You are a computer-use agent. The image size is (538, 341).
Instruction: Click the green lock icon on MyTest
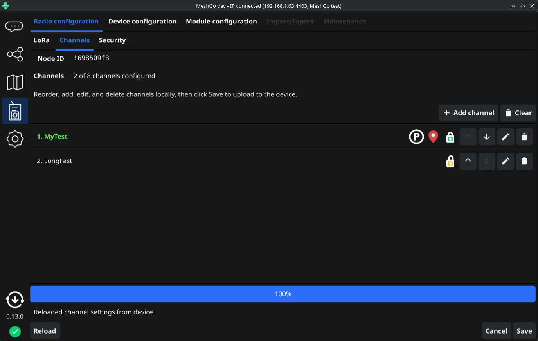[450, 137]
